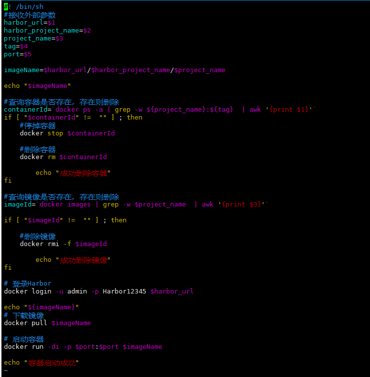Click the comment '#删除容器'
Screen dimensions: 370x377
tap(38, 149)
